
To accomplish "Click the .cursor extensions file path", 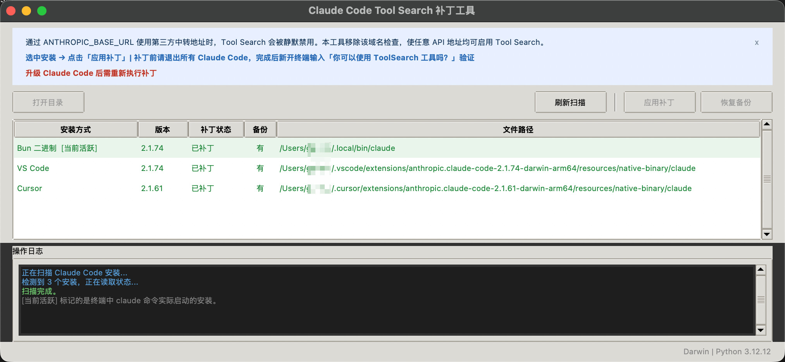I will pos(485,188).
